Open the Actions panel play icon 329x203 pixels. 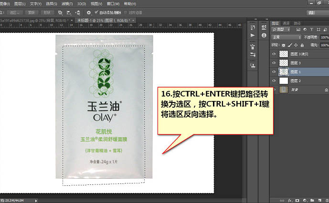click(253, 35)
